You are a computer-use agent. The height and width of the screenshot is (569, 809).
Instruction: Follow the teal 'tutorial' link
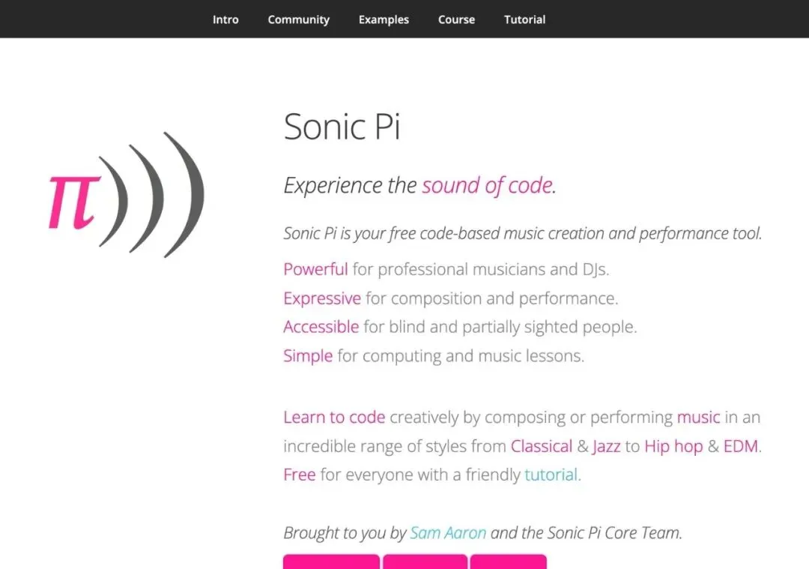pos(551,475)
